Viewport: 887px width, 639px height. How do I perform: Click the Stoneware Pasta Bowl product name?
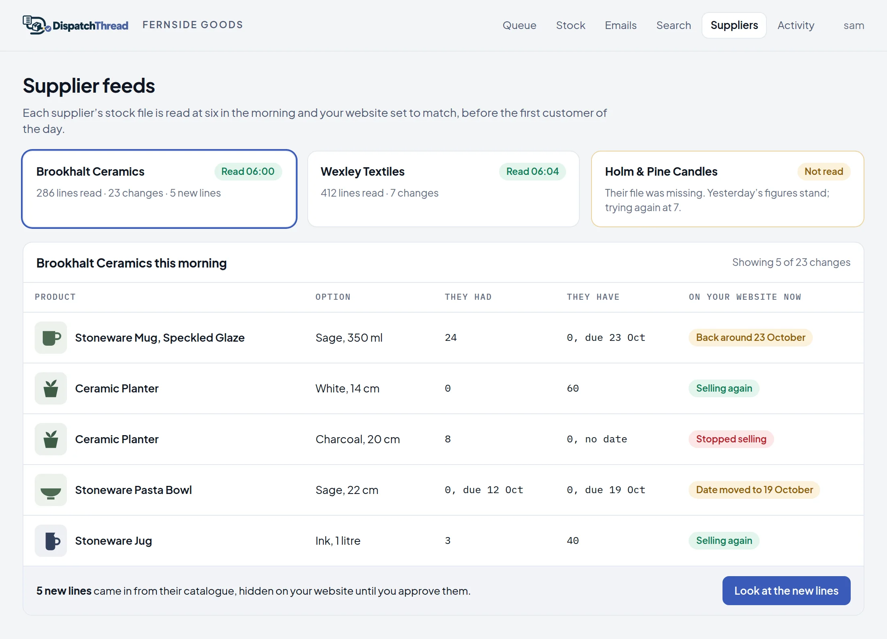tap(133, 490)
